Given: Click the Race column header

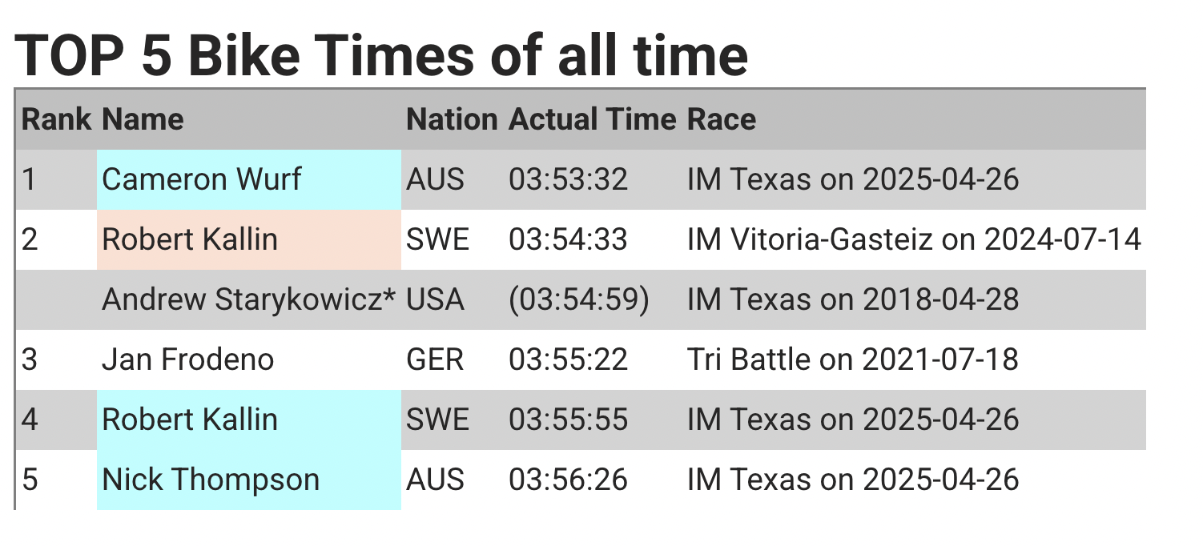Looking at the screenshot, I should coord(721,119).
